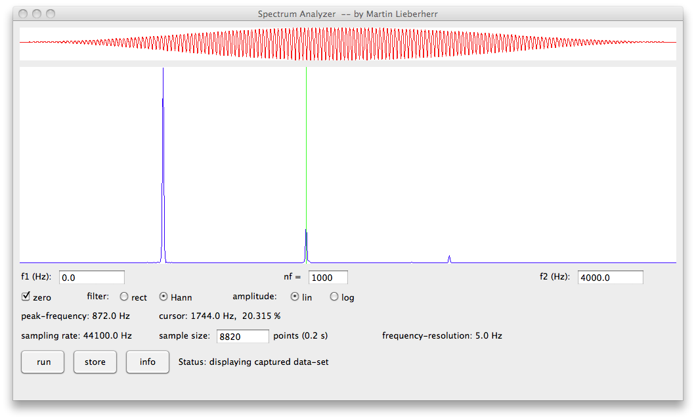The width and height of the screenshot is (696, 420).
Task: Click the frequency-resolution: 5.0 Hz text
Action: (442, 336)
